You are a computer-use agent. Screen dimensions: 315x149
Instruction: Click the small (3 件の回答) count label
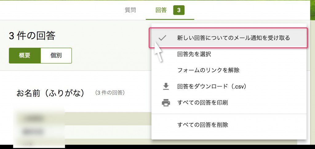pyautogui.click(x=110, y=93)
